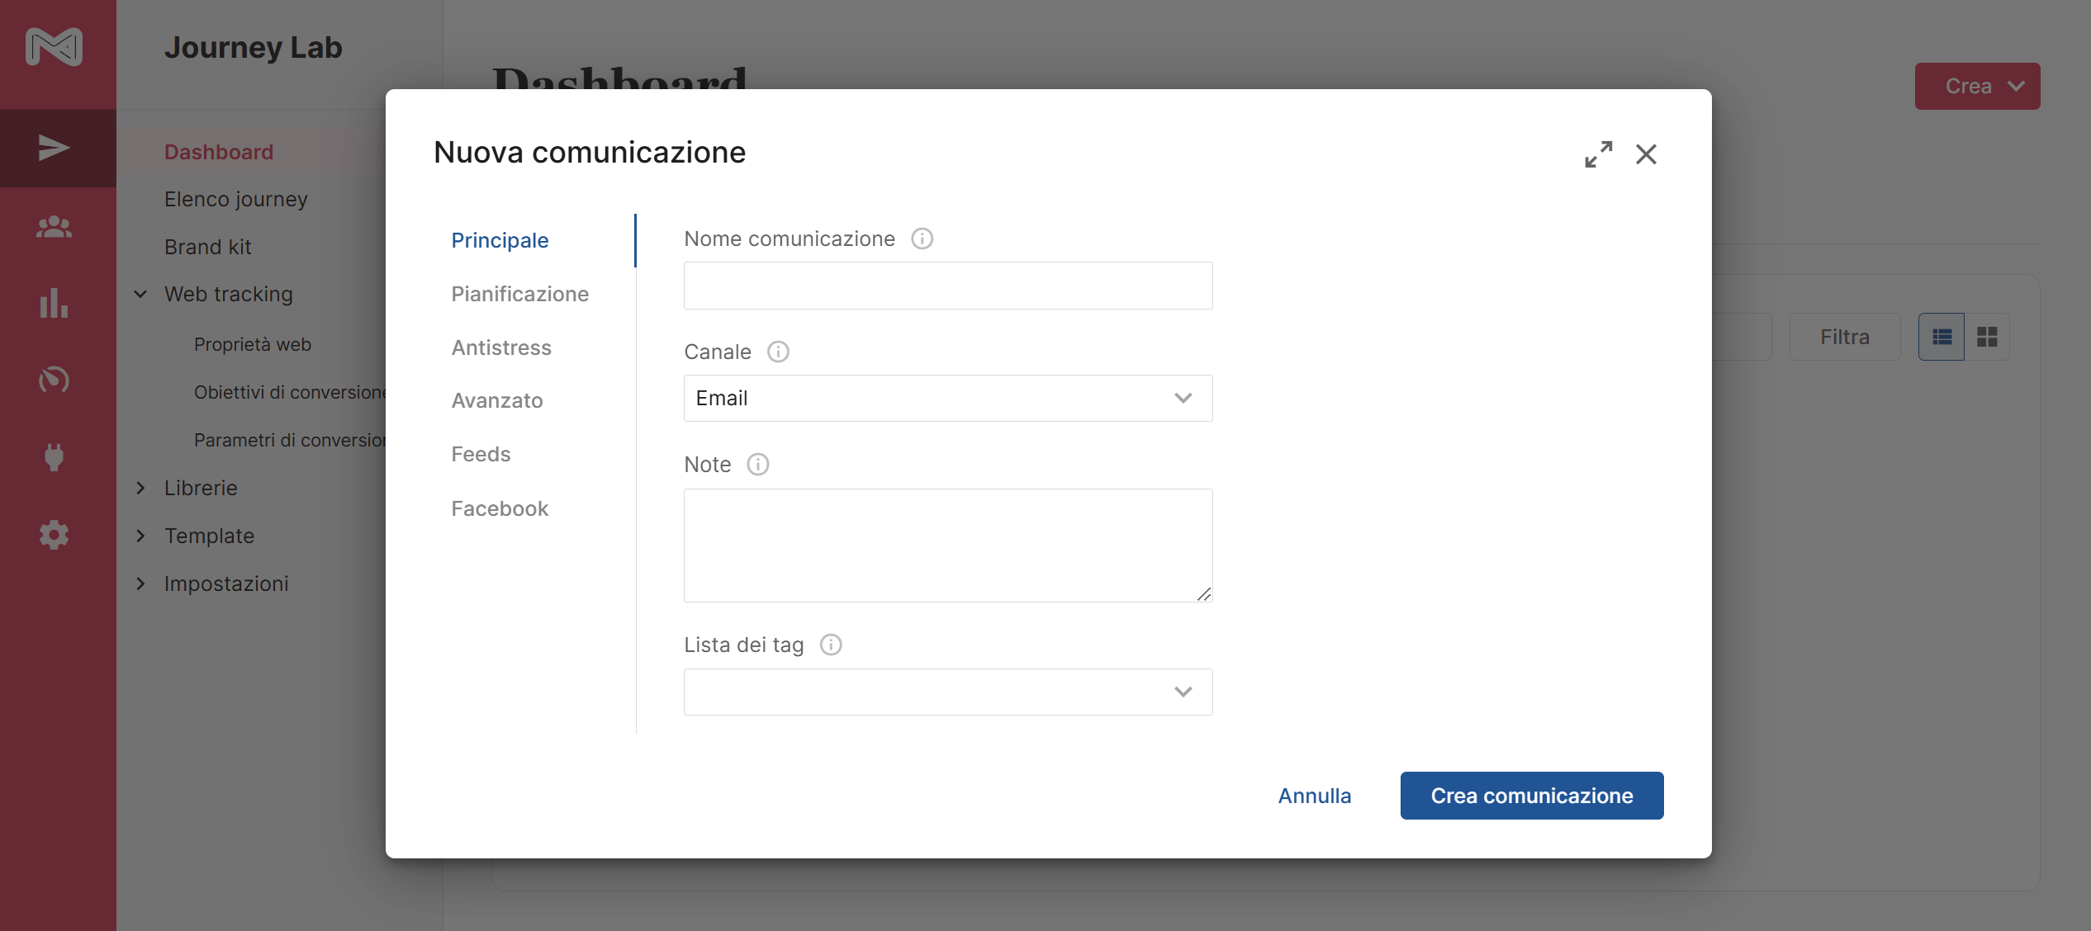Open the plug integrations icon
This screenshot has width=2091, height=931.
click(55, 456)
